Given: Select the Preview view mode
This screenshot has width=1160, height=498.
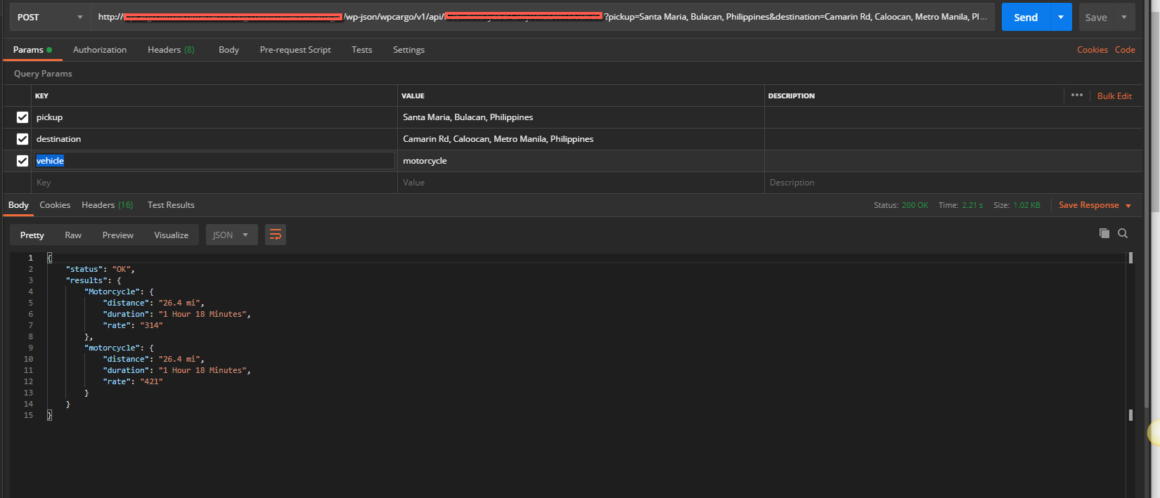Looking at the screenshot, I should pos(117,235).
